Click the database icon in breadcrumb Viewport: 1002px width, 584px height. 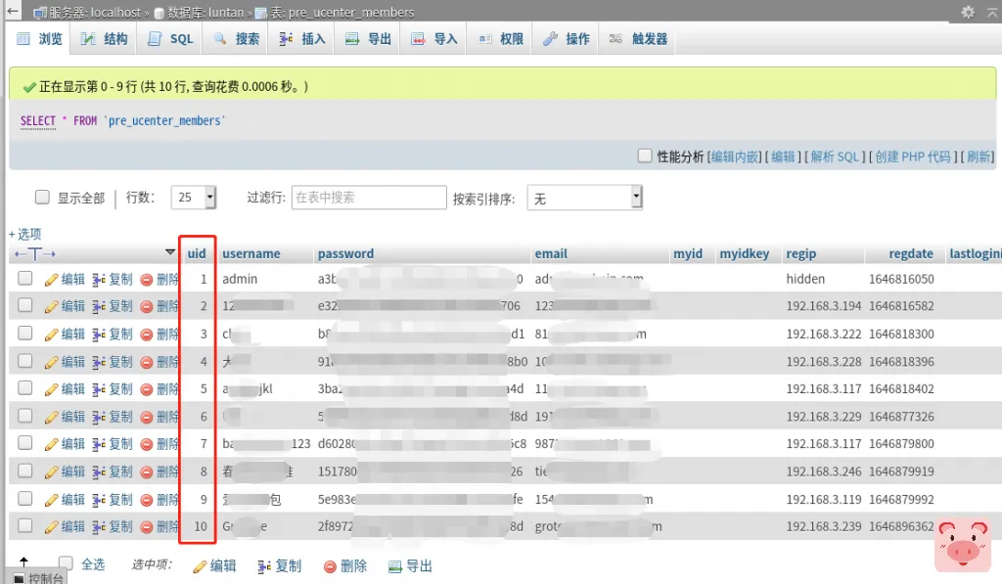tap(159, 13)
